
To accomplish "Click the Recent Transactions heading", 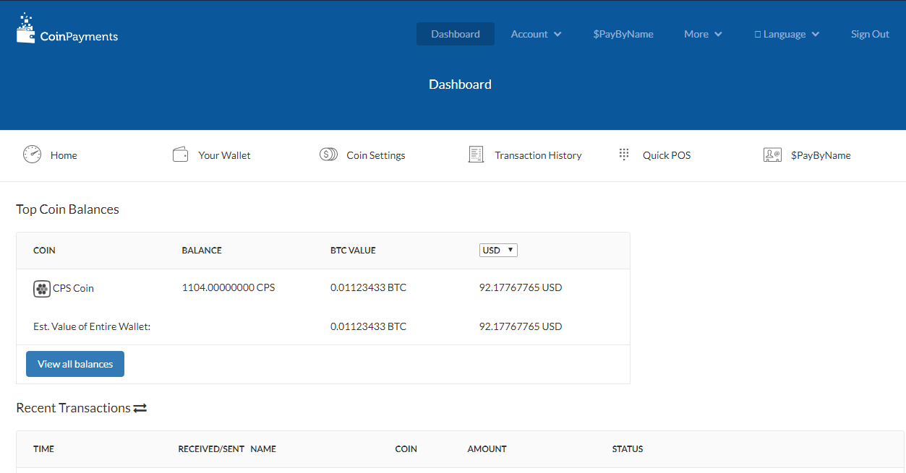I will (x=73, y=408).
